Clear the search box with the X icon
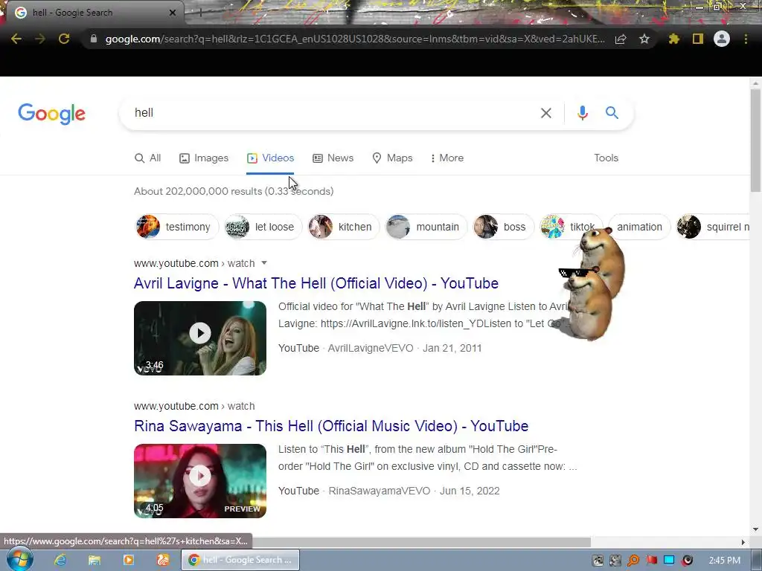The image size is (762, 571). tap(545, 113)
